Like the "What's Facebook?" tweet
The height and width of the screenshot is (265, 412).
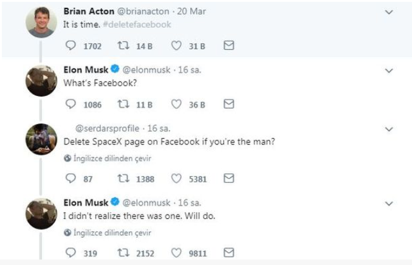[x=176, y=104]
